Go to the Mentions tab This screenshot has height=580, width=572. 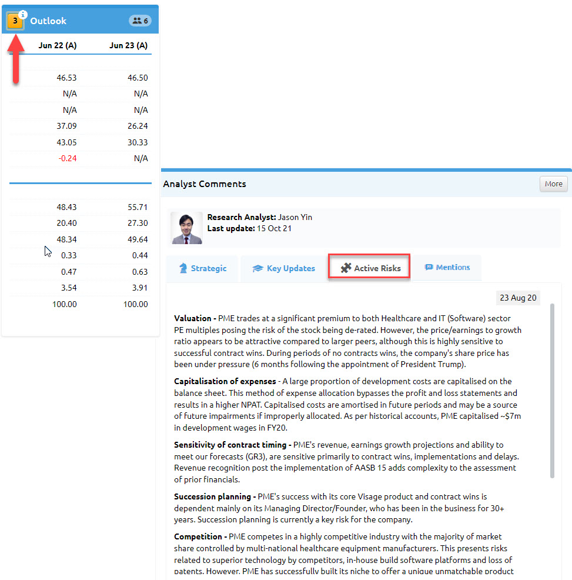447,267
